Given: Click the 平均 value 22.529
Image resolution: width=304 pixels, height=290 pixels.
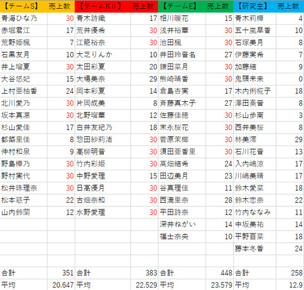Looking at the screenshot, I should click(x=146, y=285).
